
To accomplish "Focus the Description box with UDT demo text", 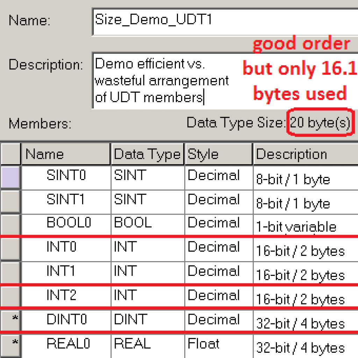I will 225,81.
